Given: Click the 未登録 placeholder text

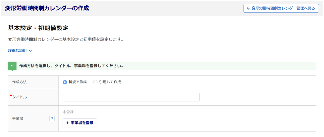Looking at the screenshot, I should (x=68, y=112).
